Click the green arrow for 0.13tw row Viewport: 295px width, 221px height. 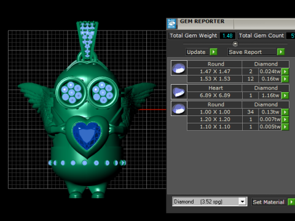tap(285, 112)
